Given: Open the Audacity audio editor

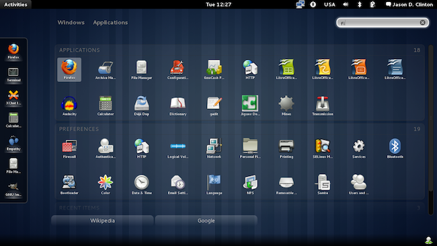Looking at the screenshot, I should click(69, 106).
